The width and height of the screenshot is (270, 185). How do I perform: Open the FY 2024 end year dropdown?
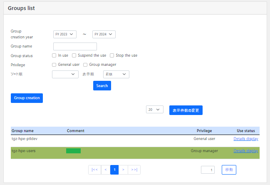click(x=104, y=34)
